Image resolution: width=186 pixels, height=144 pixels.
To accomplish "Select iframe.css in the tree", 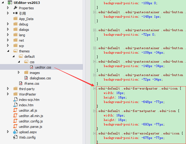I will coord(32,84).
